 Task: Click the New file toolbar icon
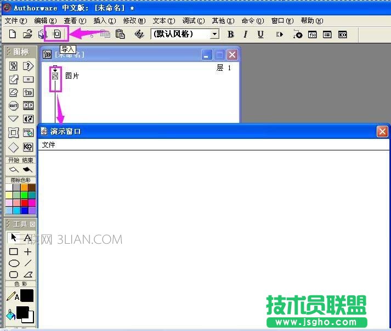[12, 33]
